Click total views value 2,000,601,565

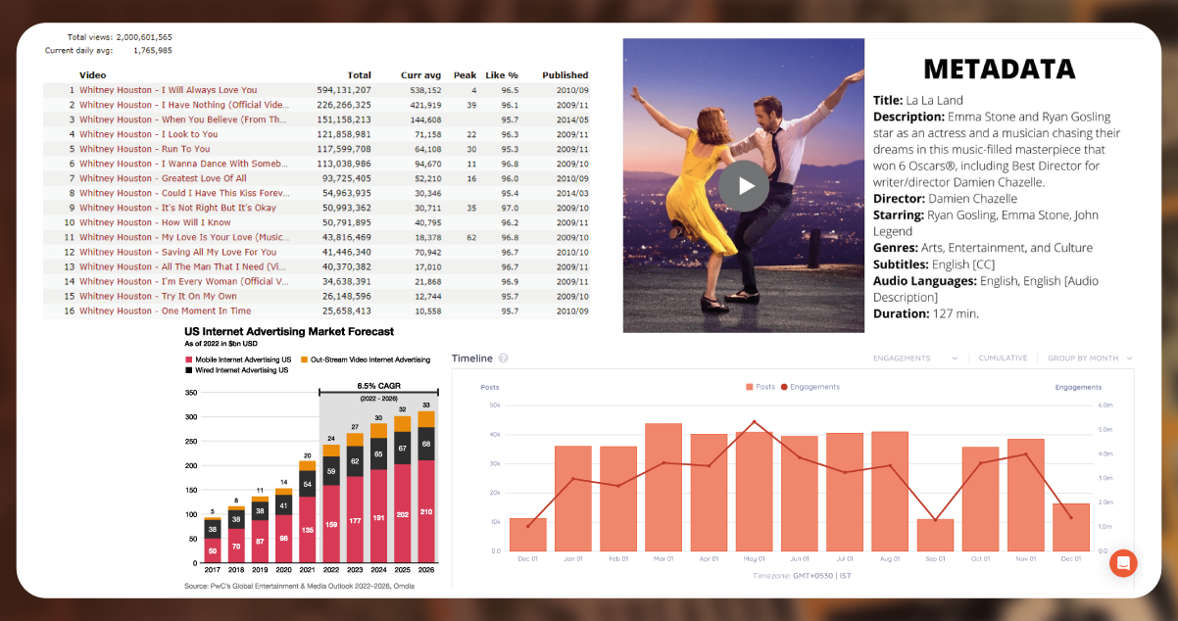tap(144, 37)
